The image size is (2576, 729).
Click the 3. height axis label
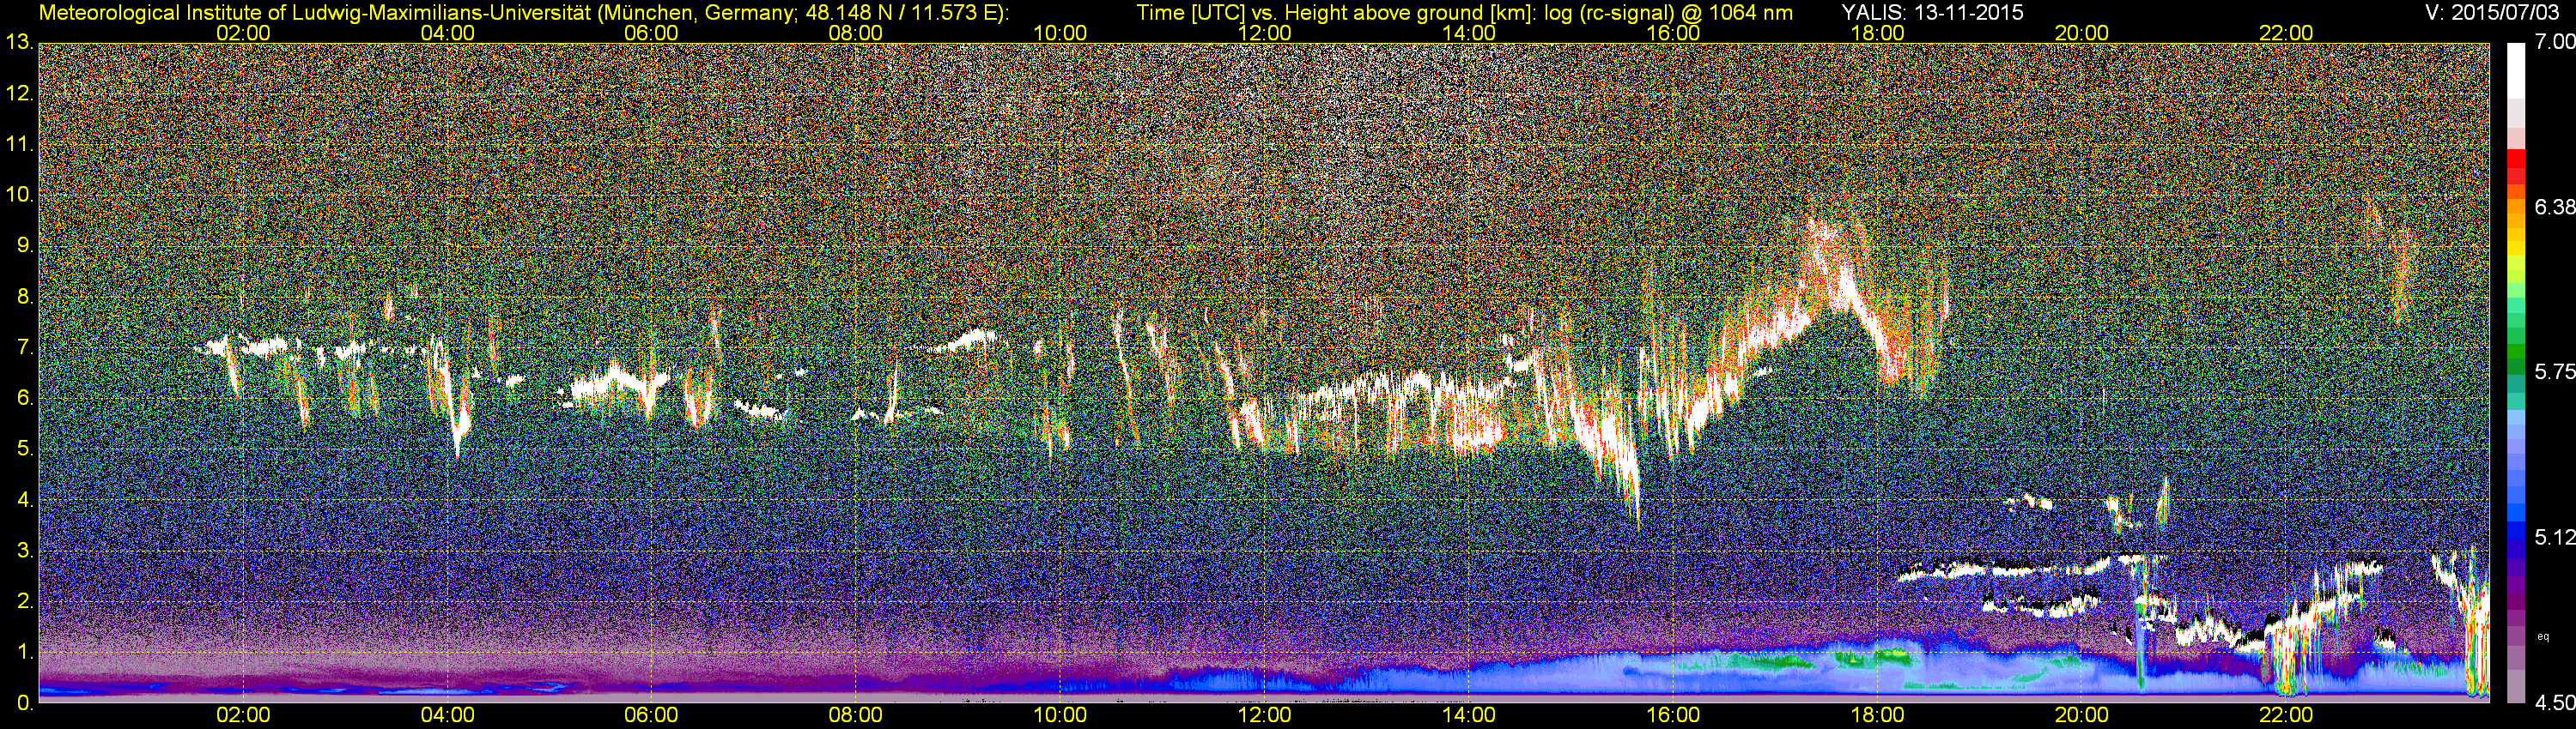click(x=24, y=551)
